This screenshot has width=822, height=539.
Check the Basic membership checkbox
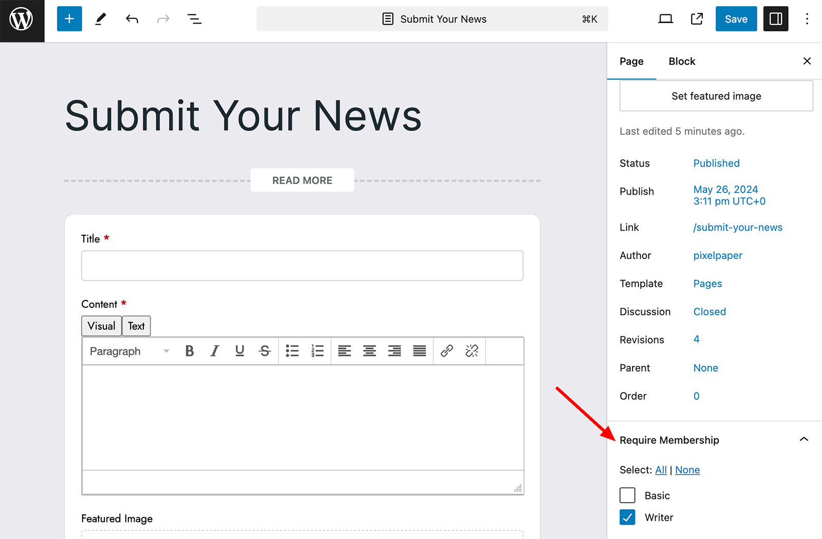click(x=627, y=495)
